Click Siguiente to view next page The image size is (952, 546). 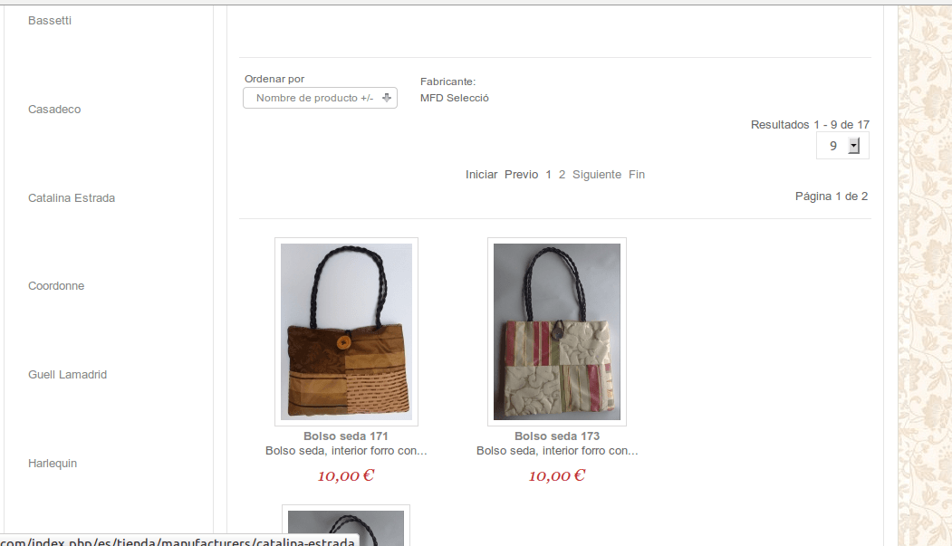tap(597, 174)
